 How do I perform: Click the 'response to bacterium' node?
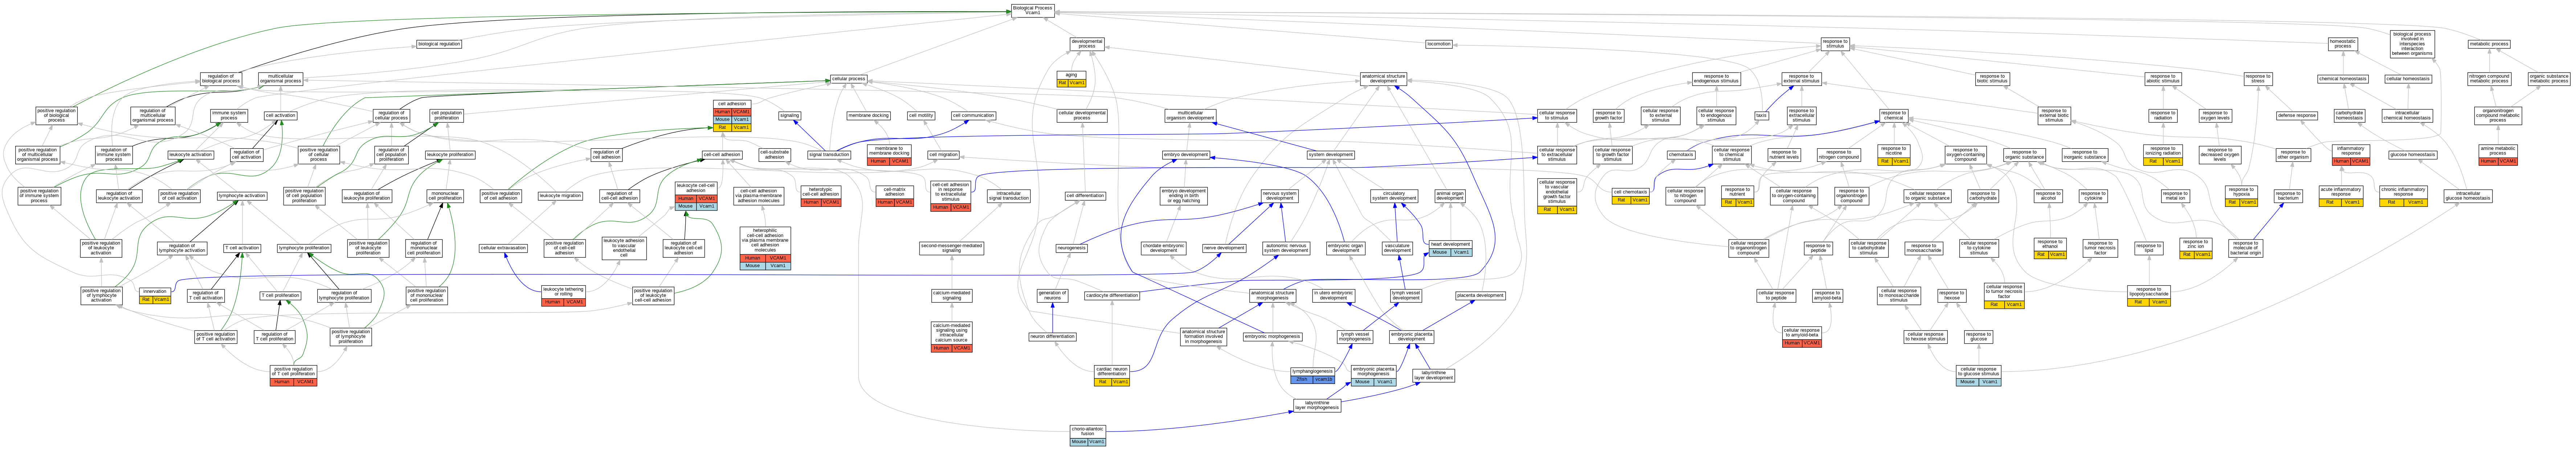point(2289,196)
